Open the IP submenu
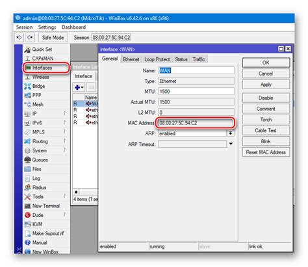Viewport: 308px width, 267px height. pos(46,114)
